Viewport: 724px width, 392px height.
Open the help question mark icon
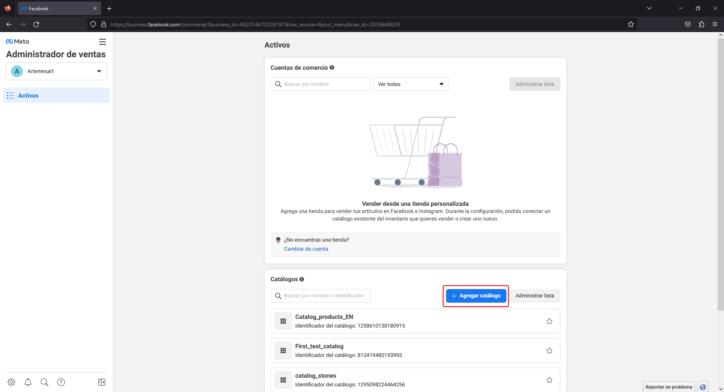coord(61,382)
